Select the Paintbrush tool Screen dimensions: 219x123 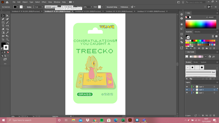click(7, 22)
